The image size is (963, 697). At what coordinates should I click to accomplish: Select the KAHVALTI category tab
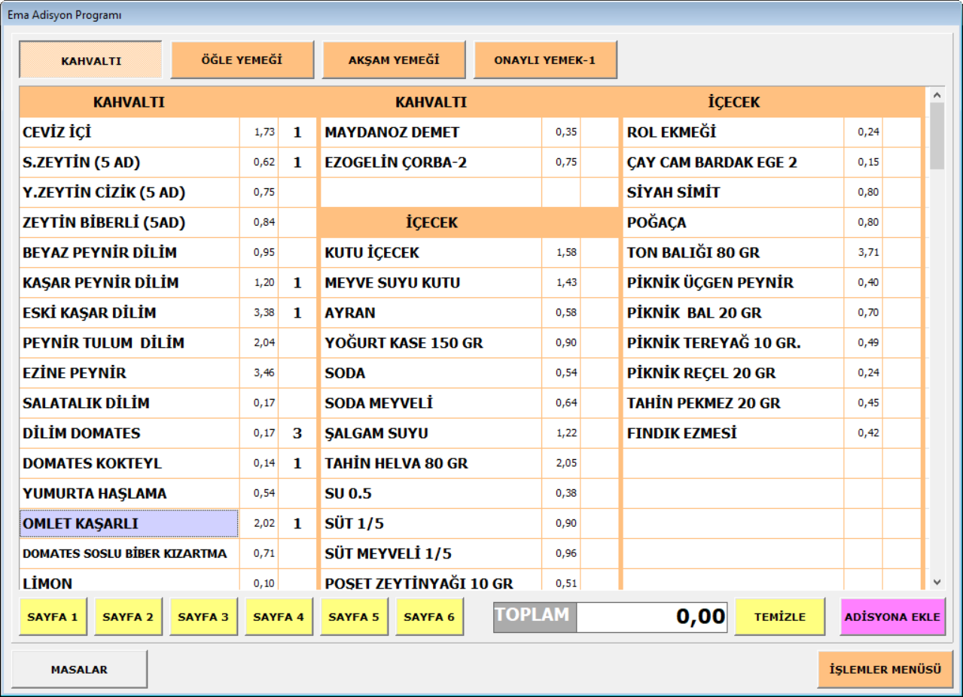(x=90, y=60)
